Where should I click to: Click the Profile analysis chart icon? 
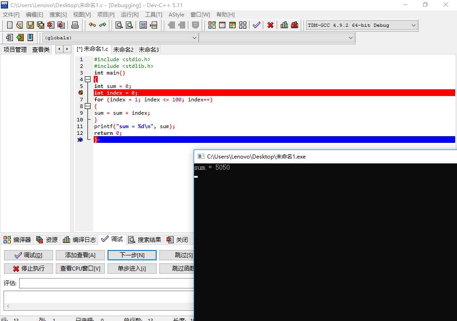click(x=284, y=25)
